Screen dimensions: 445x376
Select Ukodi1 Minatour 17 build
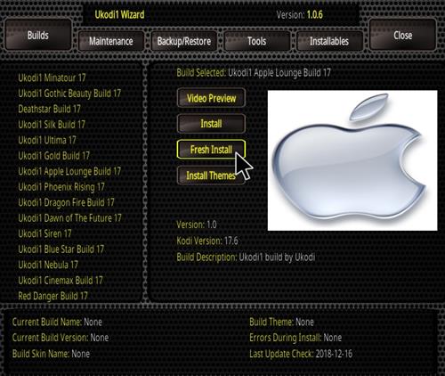tap(52, 78)
